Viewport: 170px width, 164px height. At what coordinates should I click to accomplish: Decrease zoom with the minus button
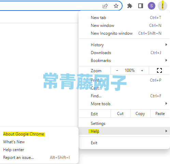(117, 70)
